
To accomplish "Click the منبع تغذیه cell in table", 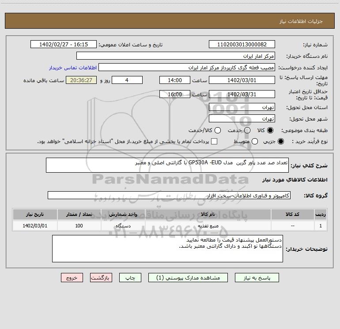I will pos(208,226).
